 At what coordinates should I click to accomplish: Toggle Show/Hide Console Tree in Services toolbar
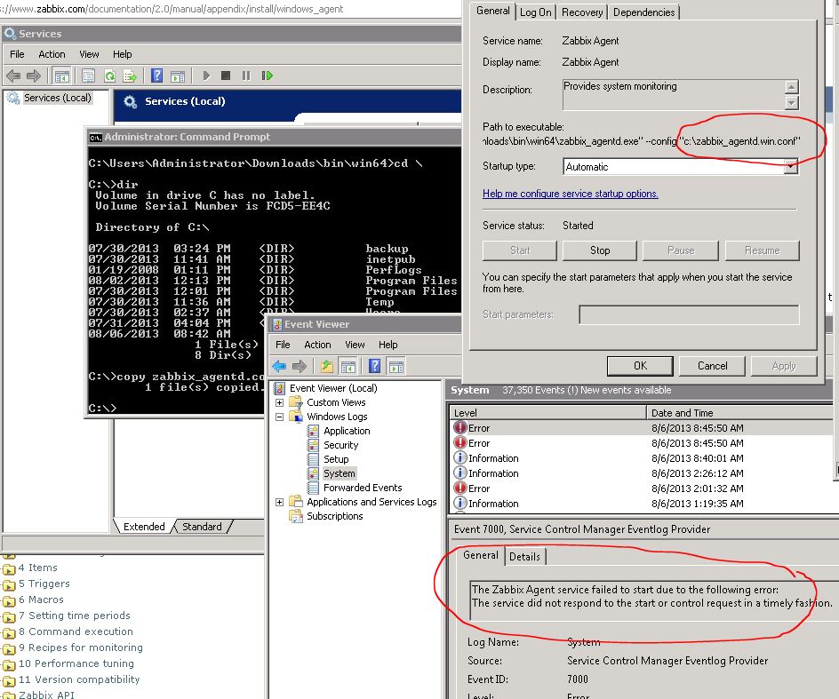point(62,76)
